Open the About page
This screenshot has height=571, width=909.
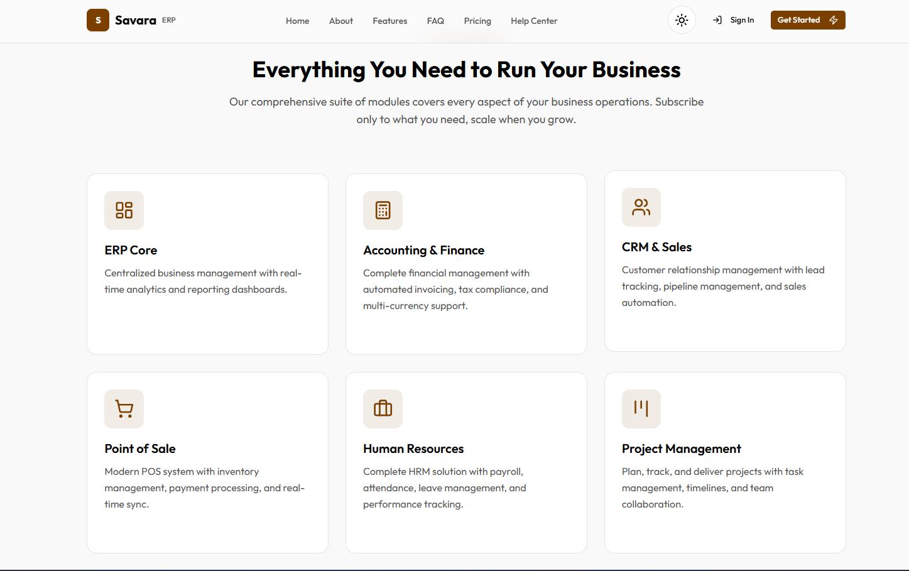(340, 21)
